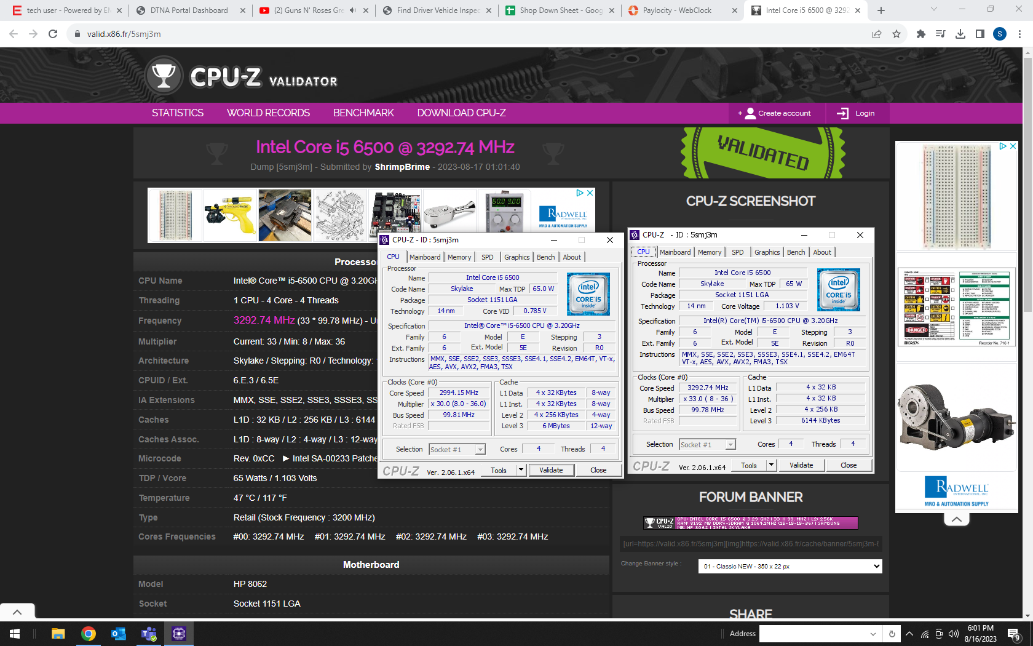Open the Socket #1 selection dropdown in the left CPU-Z window
This screenshot has width=1033, height=646.
pos(457,450)
